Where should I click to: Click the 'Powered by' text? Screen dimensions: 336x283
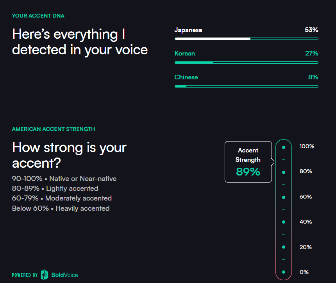25,275
